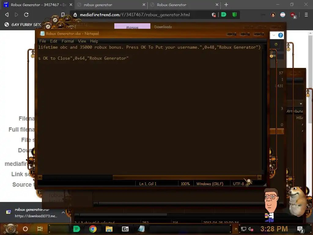Close the first Robux Generator 3417467 tab
Image resolution: width=313 pixels, height=235 pixels.
point(71,5)
